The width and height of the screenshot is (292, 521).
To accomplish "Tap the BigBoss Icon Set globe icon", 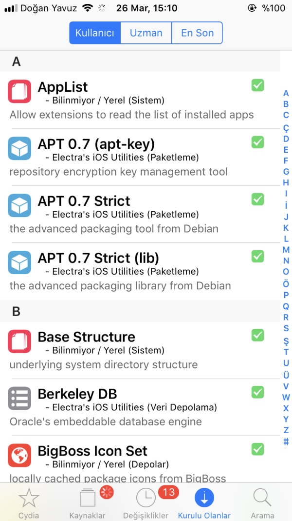I will coord(19,455).
